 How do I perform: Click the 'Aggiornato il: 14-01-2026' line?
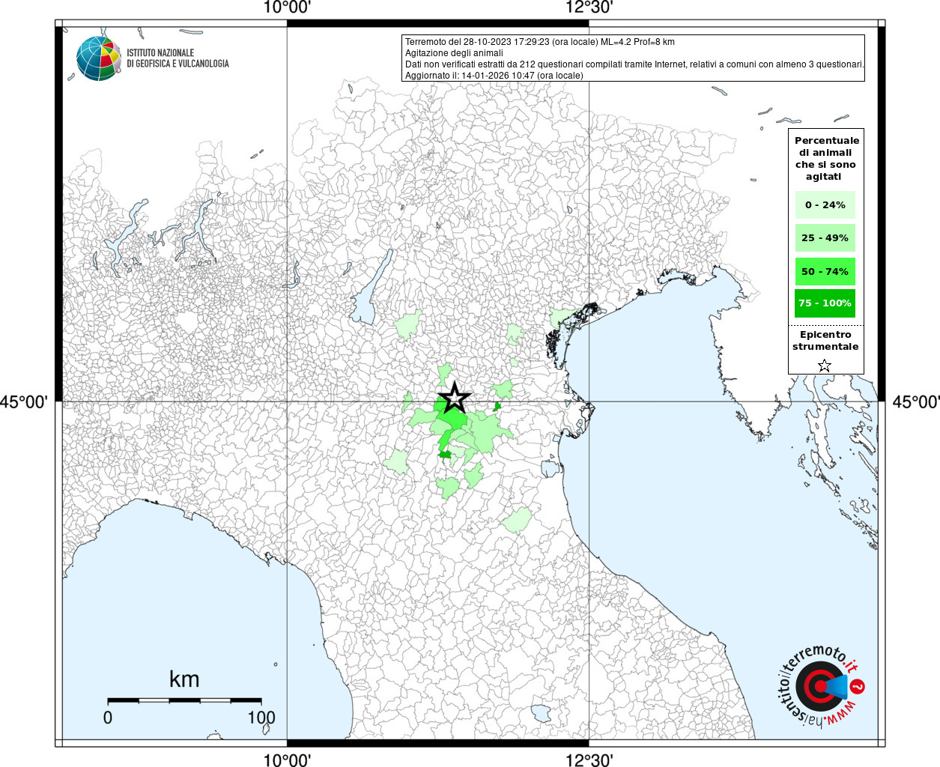[494, 76]
